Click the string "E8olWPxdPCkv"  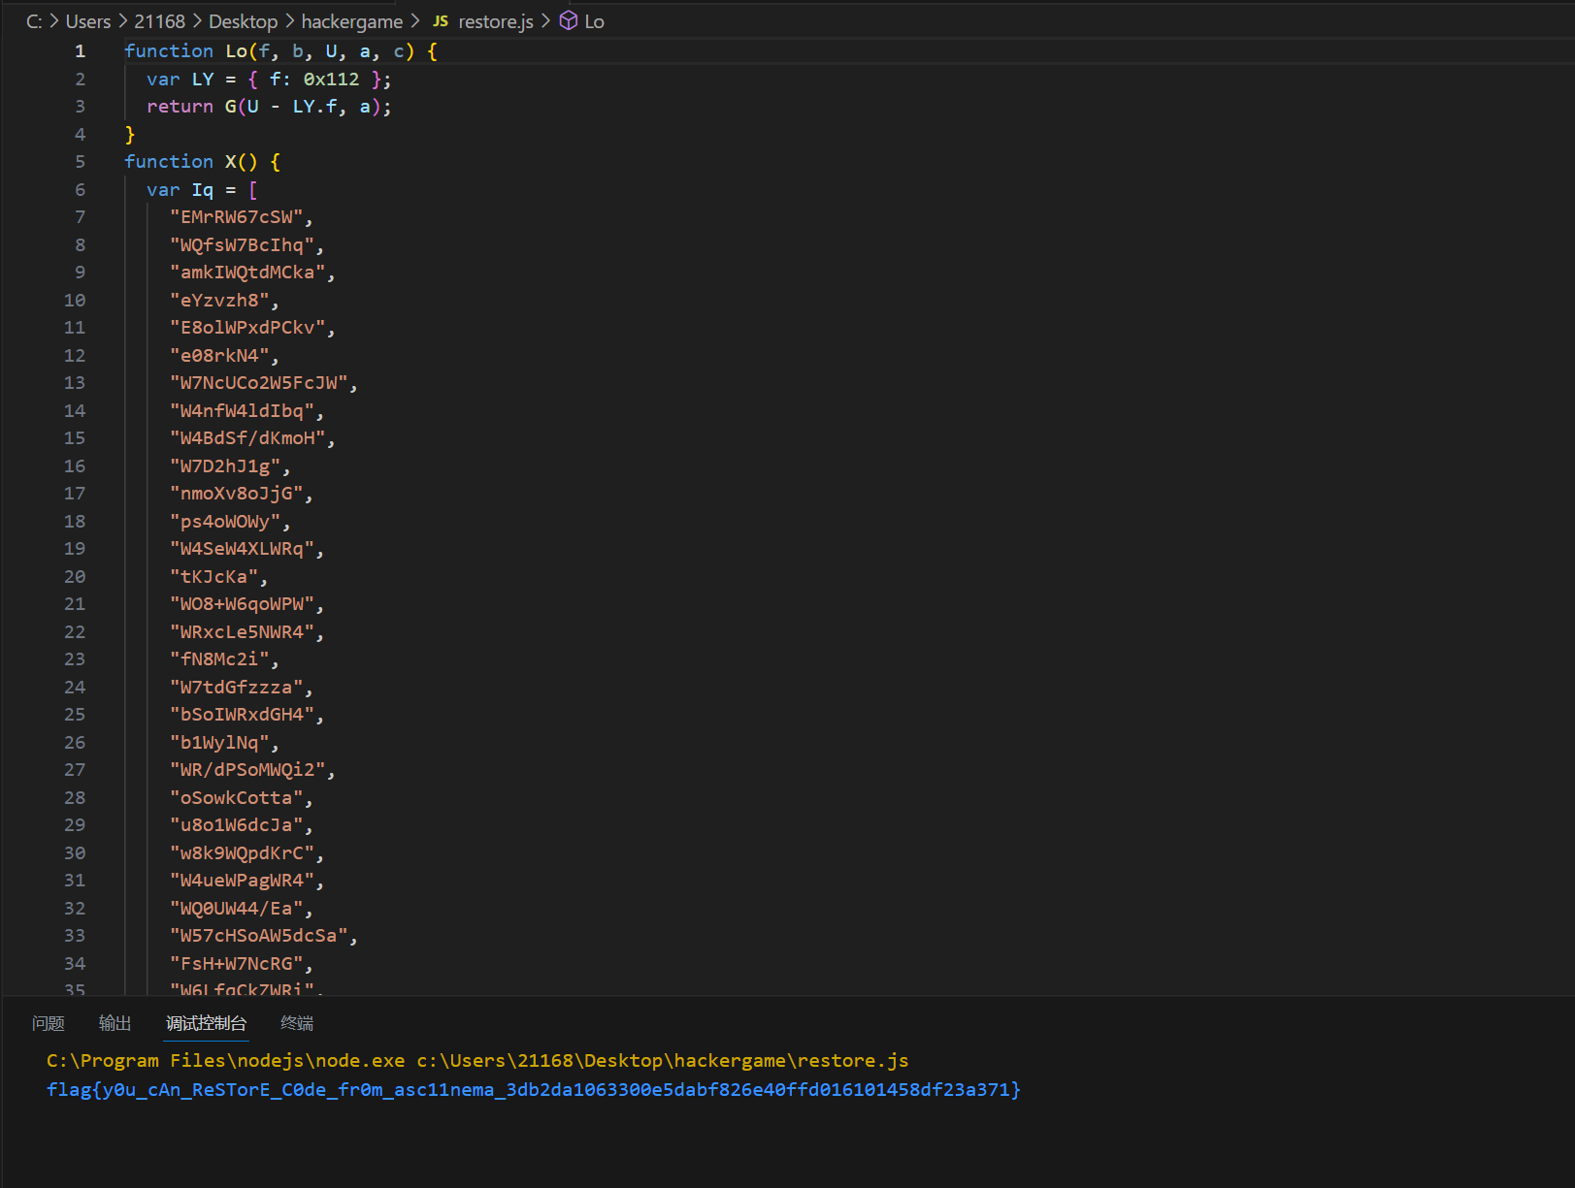pyautogui.click(x=247, y=328)
